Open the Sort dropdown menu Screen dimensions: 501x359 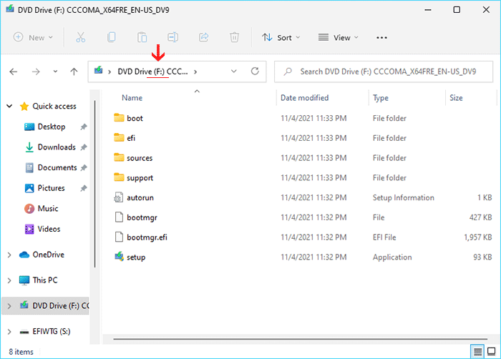[x=281, y=37]
